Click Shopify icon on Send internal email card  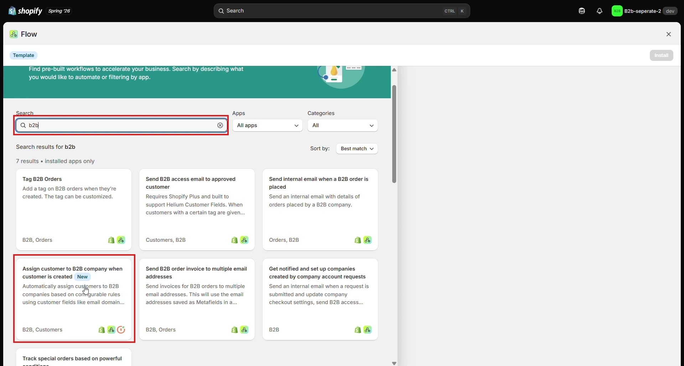pos(358,240)
